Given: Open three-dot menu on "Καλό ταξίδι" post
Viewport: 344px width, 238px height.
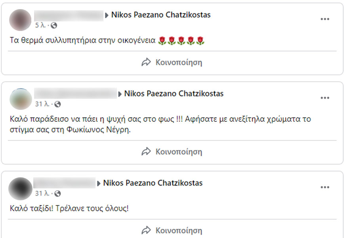Looking at the screenshot, I should coord(325,187).
